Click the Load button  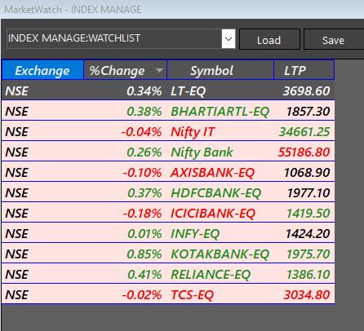coord(269,40)
